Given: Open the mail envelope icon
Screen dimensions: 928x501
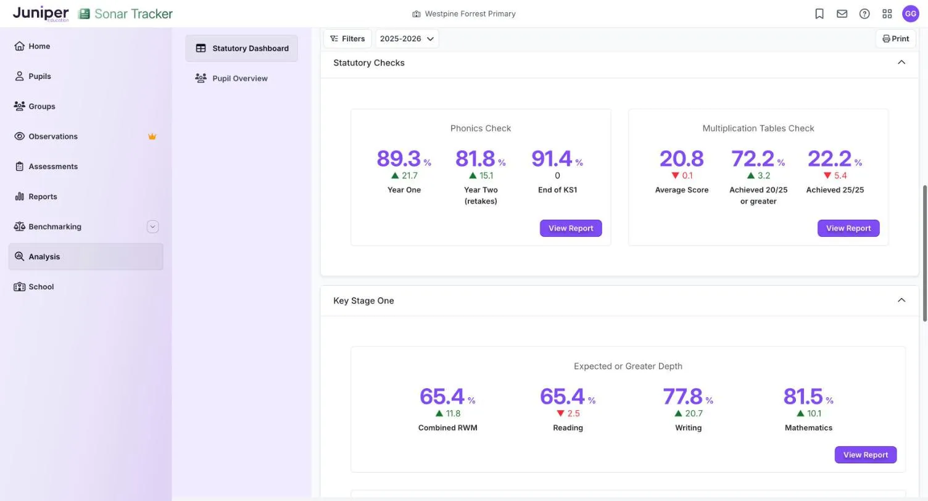Looking at the screenshot, I should click(842, 14).
